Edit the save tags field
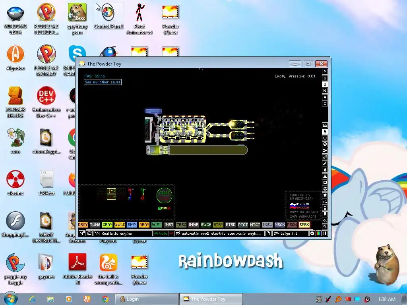This screenshot has width=407, height=305. (x=219, y=234)
